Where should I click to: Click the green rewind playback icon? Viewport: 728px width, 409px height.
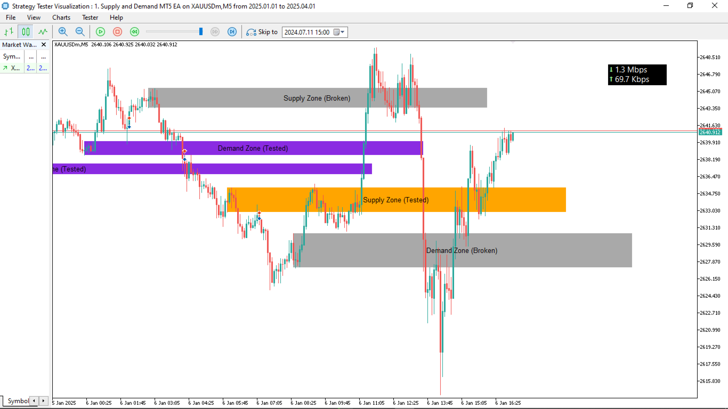(x=134, y=32)
